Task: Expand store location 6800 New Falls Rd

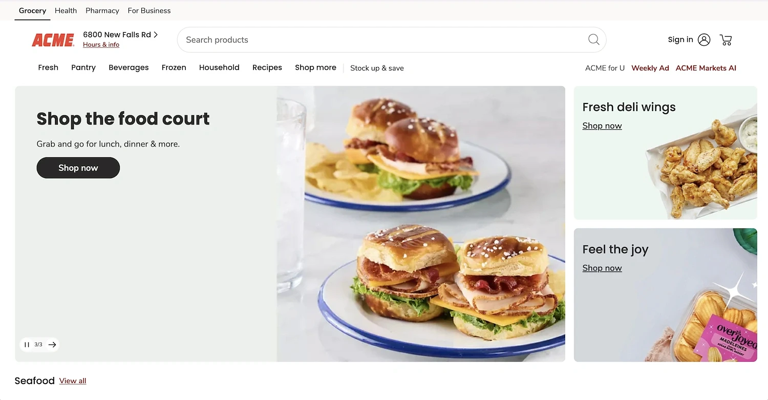Action: [120, 35]
